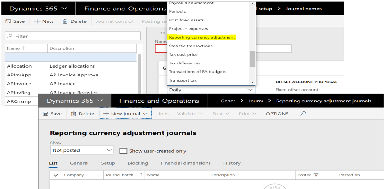Click the select-all checkmark in grid header
This screenshot has width=385, height=189.
[56, 175]
